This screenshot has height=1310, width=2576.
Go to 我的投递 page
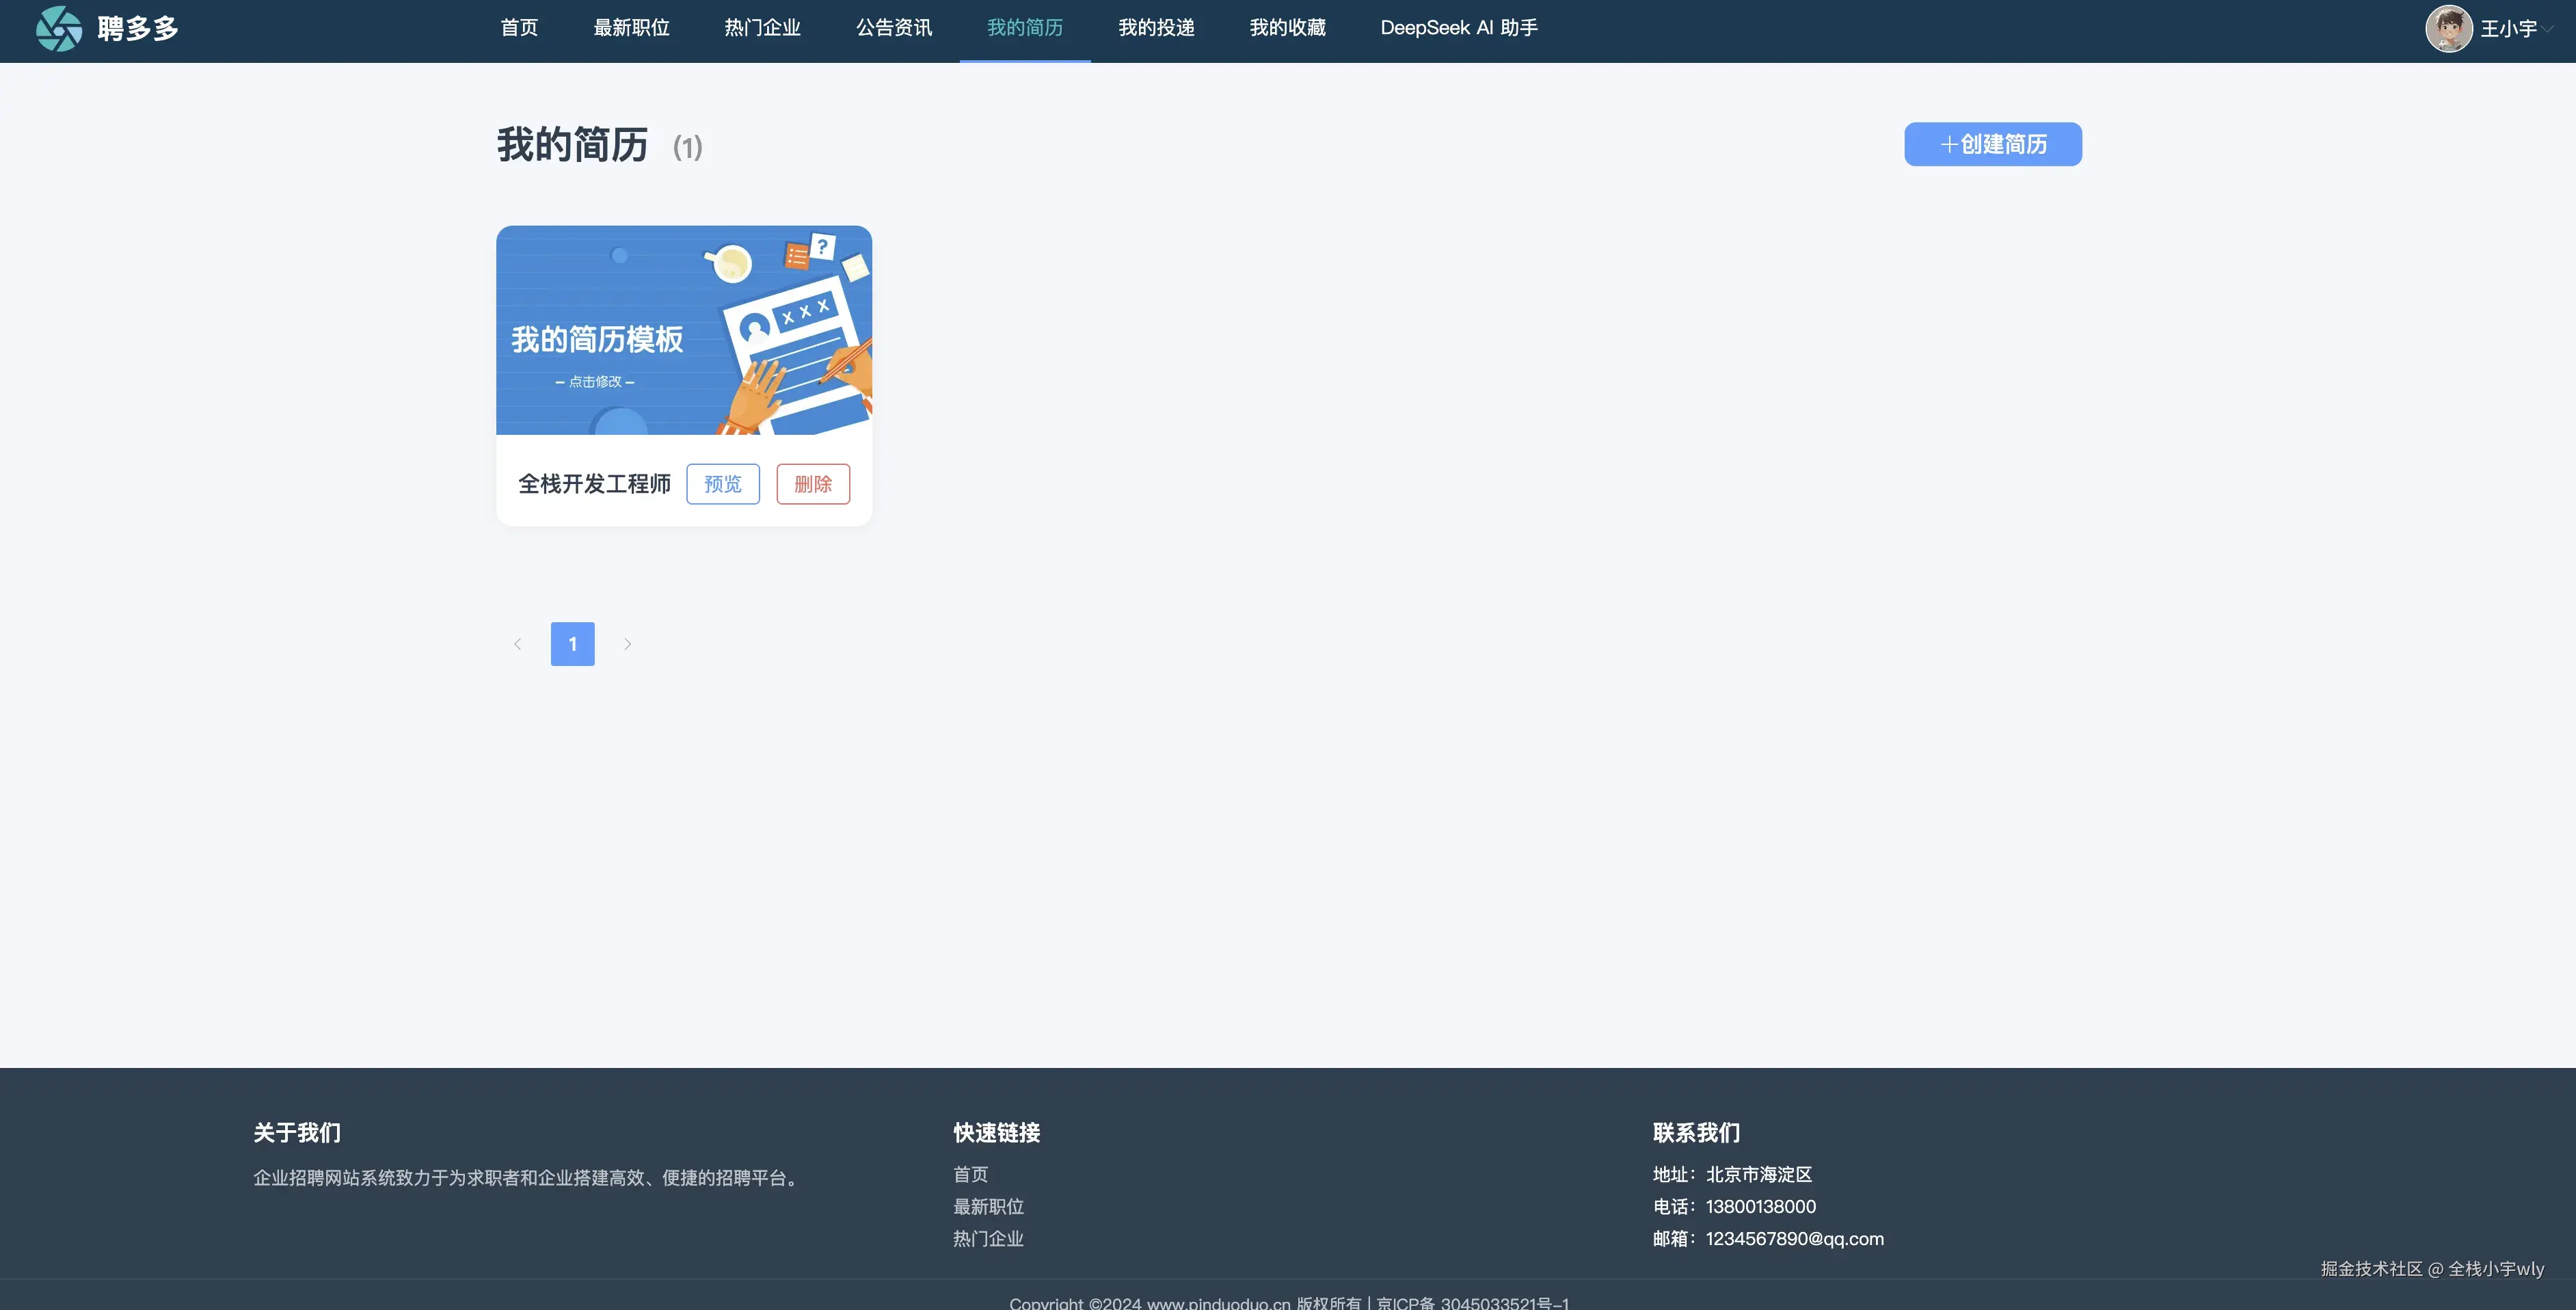point(1156,28)
